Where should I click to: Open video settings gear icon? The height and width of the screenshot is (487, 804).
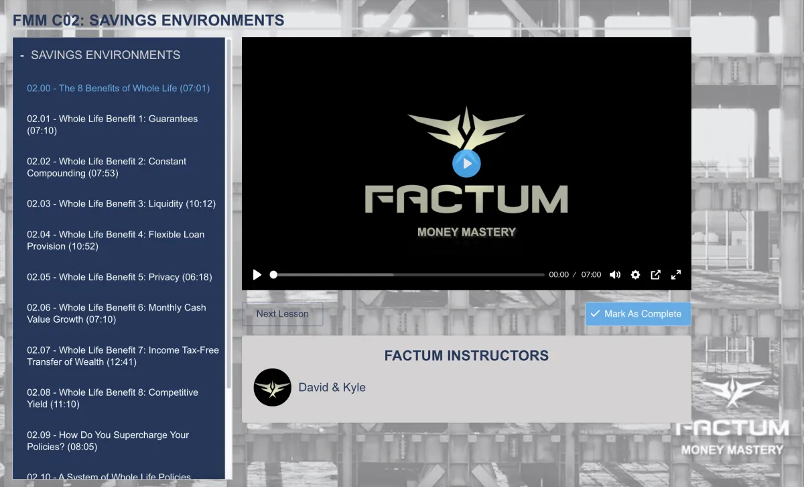(635, 274)
